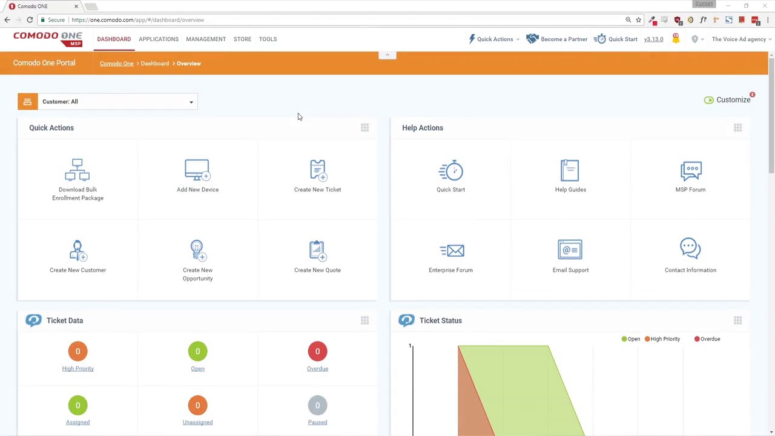Screen dimensions: 775x436
Task: Click Quick Start link in header
Action: tap(616, 39)
